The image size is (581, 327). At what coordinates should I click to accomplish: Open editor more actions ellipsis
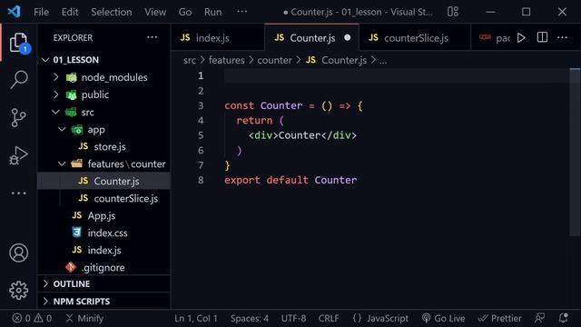[562, 37]
